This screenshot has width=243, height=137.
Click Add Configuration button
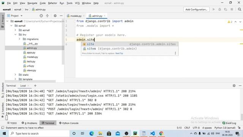coord(196,10)
